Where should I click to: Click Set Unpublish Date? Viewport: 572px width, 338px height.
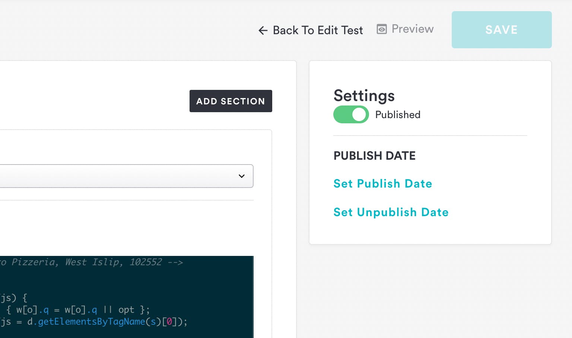[x=391, y=212]
